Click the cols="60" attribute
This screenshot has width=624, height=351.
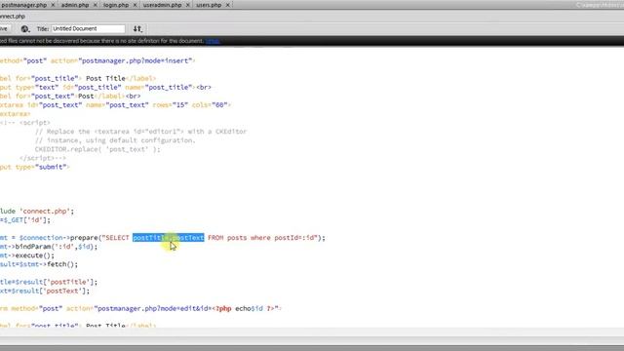(x=210, y=105)
